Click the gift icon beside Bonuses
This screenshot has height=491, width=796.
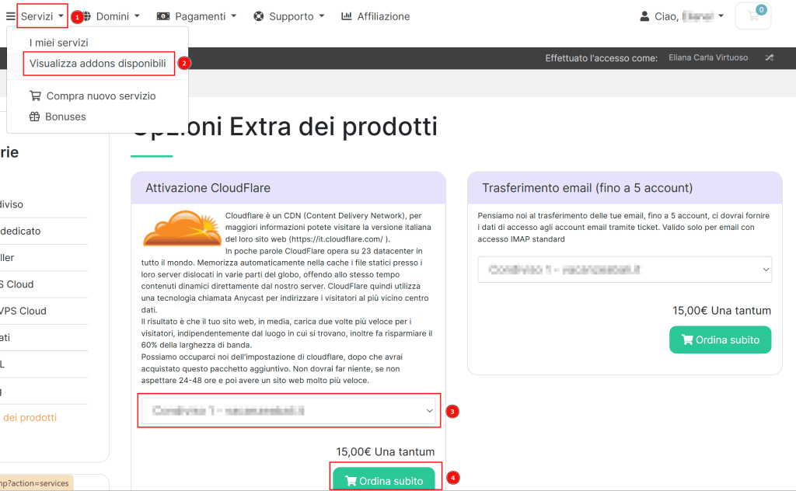point(34,117)
